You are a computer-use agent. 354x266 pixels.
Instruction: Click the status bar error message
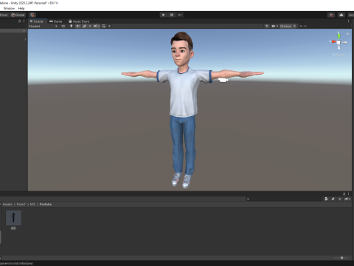[16, 264]
